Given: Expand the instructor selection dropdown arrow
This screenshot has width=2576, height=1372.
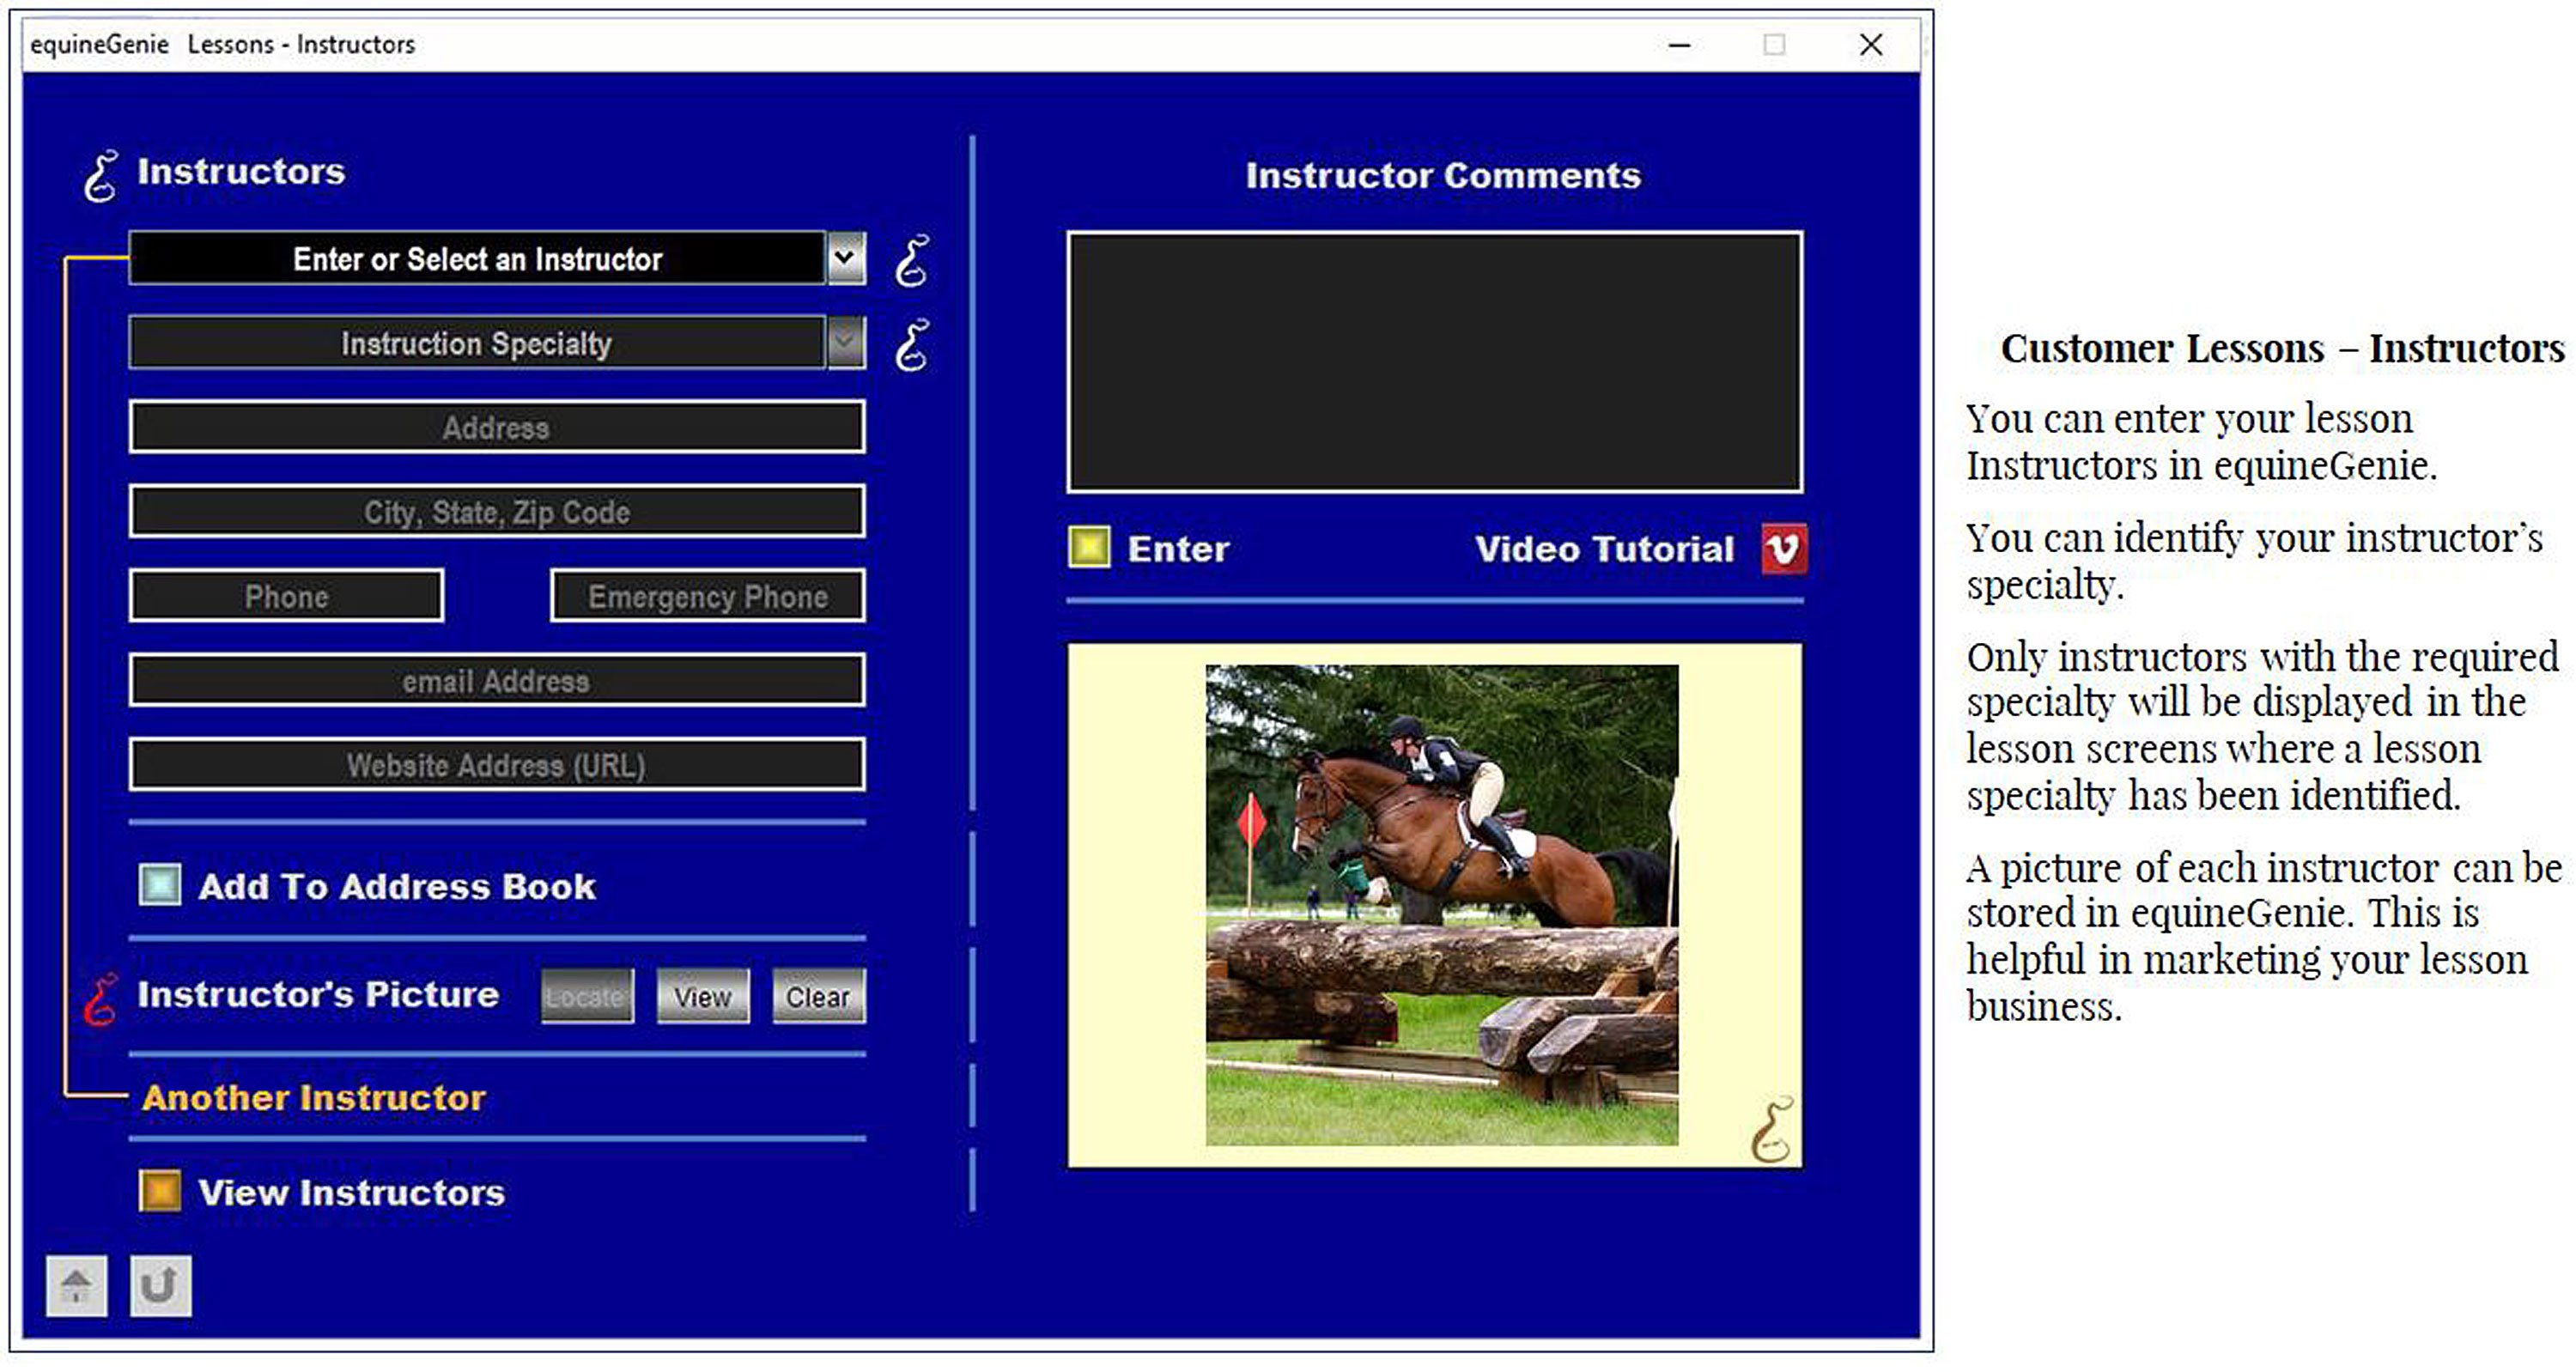Looking at the screenshot, I should pos(845,259).
